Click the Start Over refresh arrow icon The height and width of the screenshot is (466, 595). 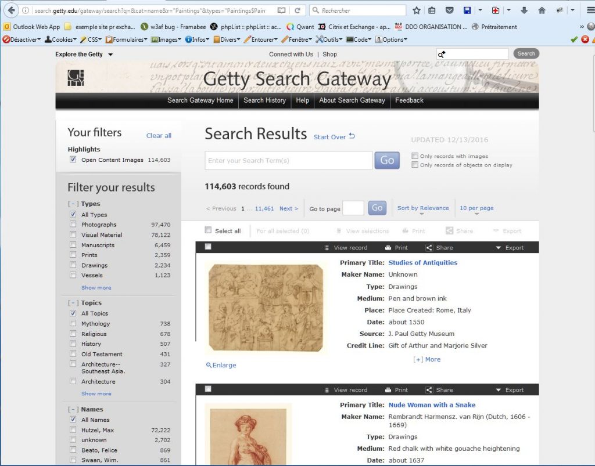pos(352,136)
